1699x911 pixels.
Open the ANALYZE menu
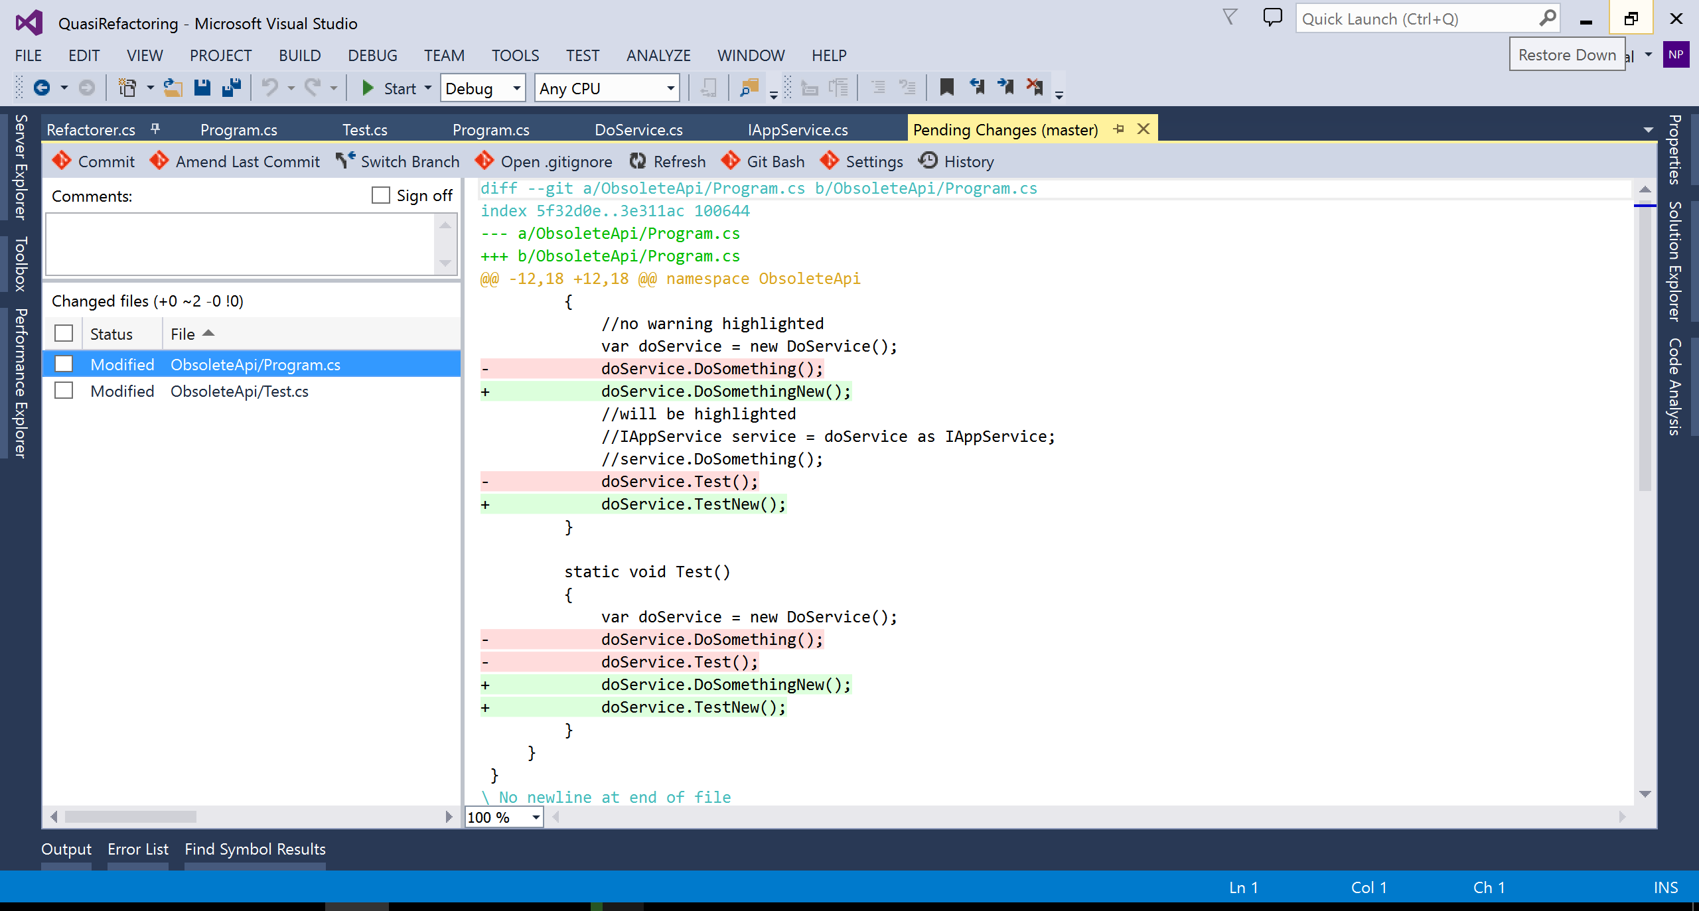tap(658, 55)
